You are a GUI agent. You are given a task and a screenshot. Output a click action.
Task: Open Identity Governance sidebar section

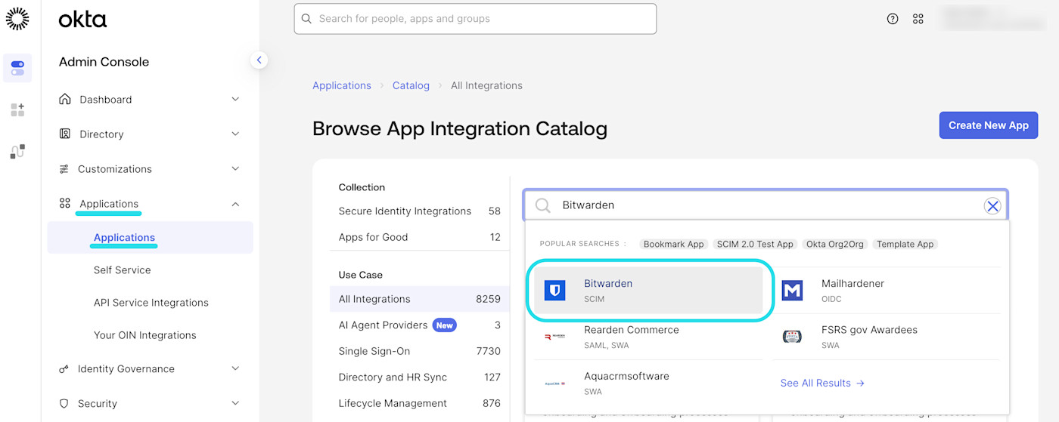click(150, 369)
